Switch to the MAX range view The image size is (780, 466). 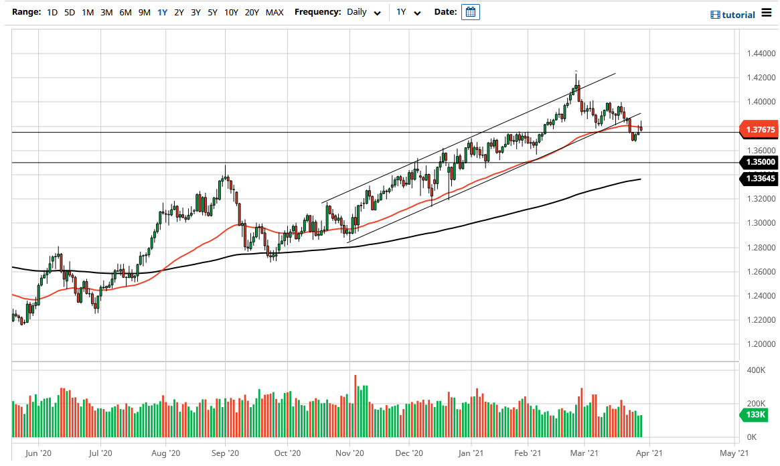click(274, 12)
